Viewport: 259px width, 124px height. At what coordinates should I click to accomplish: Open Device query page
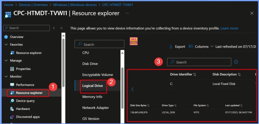click(x=25, y=101)
